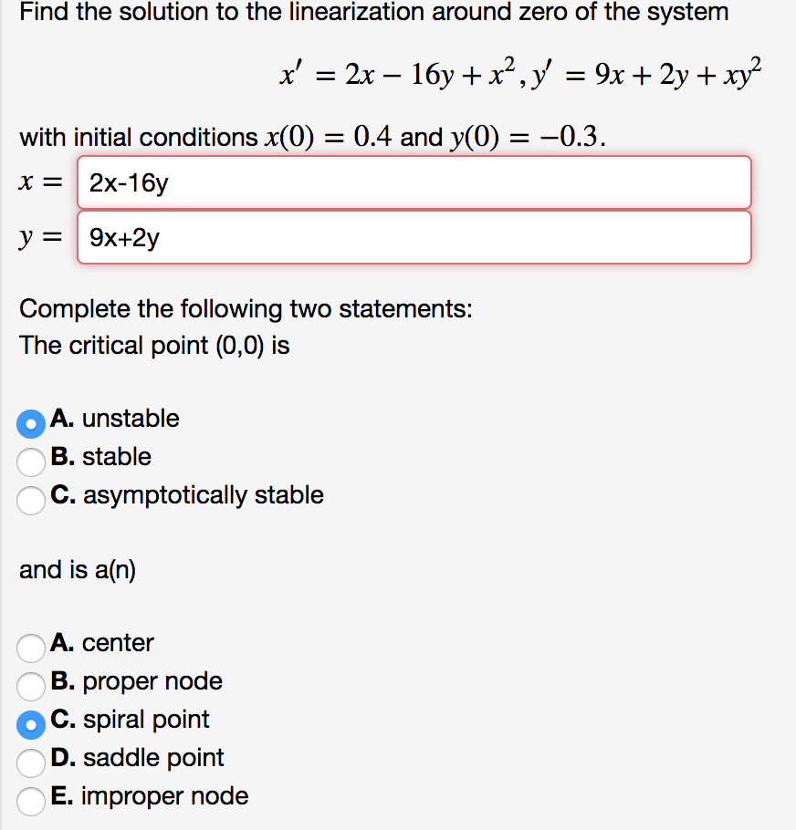Click inside the y equals answer field
The height and width of the screenshot is (830, 796).
(x=411, y=236)
